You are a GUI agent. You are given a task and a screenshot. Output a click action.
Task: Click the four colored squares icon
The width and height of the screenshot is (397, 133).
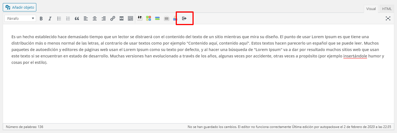tap(148, 18)
